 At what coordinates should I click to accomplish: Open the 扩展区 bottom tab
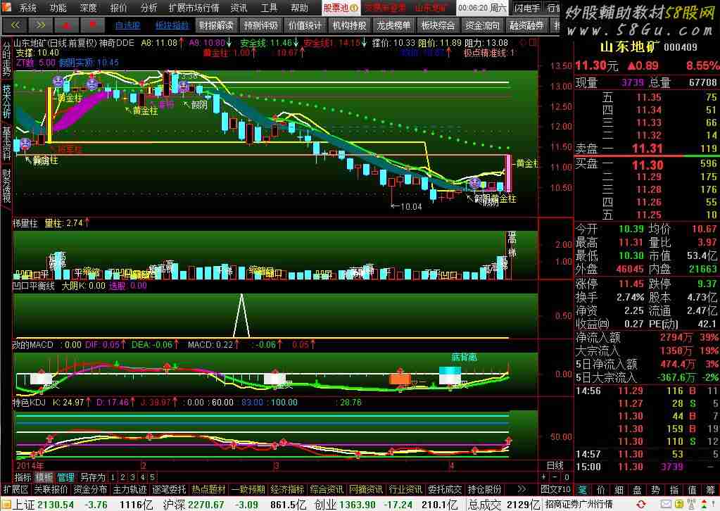pyautogui.click(x=16, y=489)
